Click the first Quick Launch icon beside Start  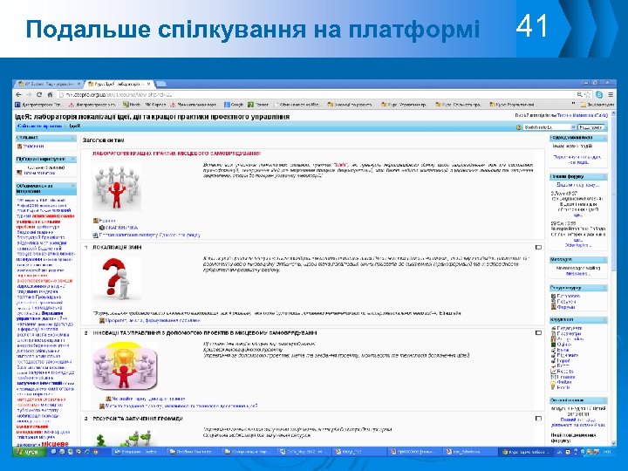coord(53,452)
